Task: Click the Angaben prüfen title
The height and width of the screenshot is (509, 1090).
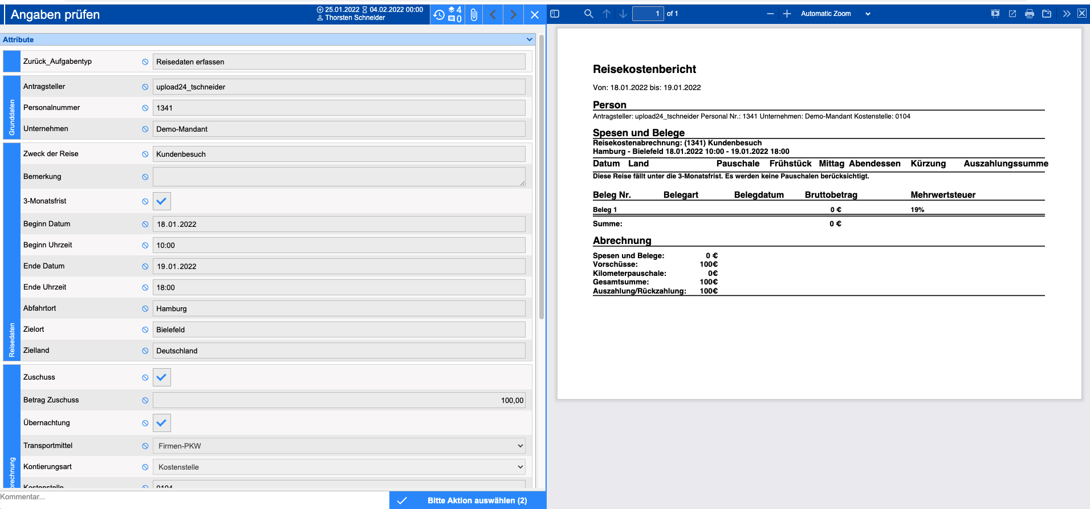Action: pyautogui.click(x=55, y=15)
